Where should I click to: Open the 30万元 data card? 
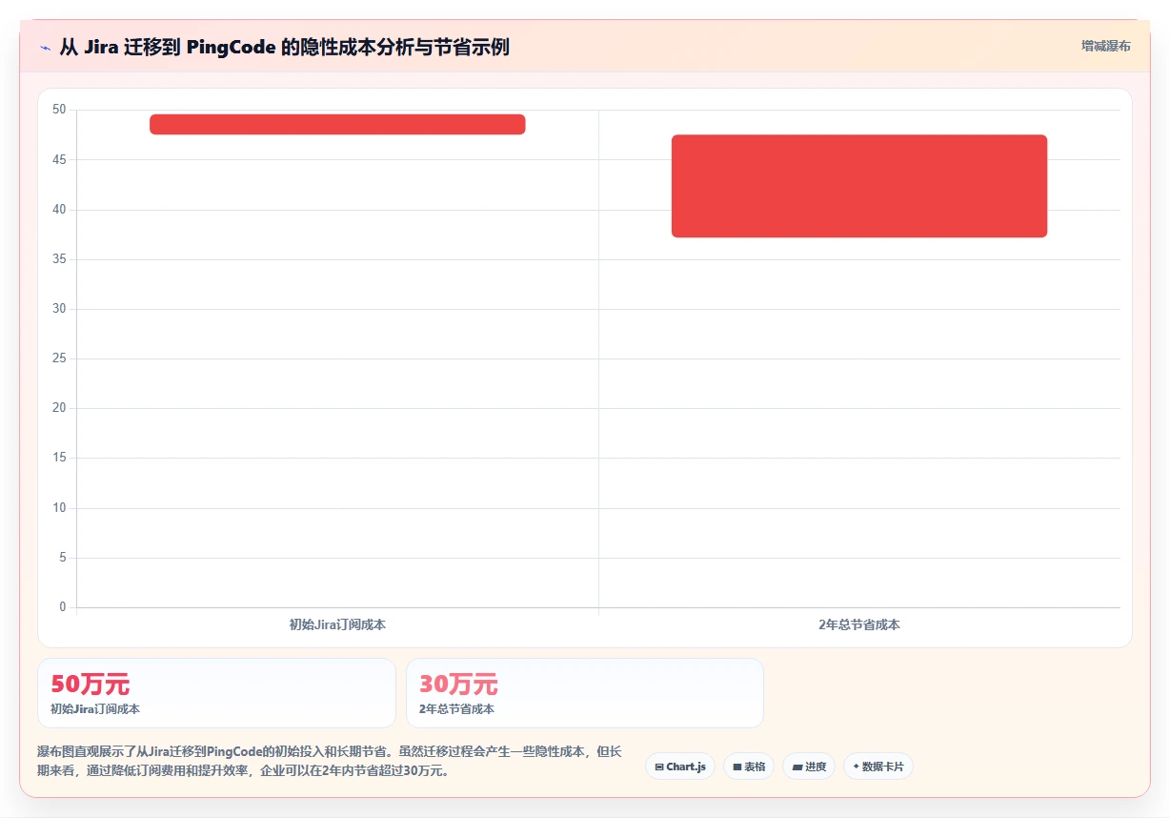pyautogui.click(x=585, y=693)
